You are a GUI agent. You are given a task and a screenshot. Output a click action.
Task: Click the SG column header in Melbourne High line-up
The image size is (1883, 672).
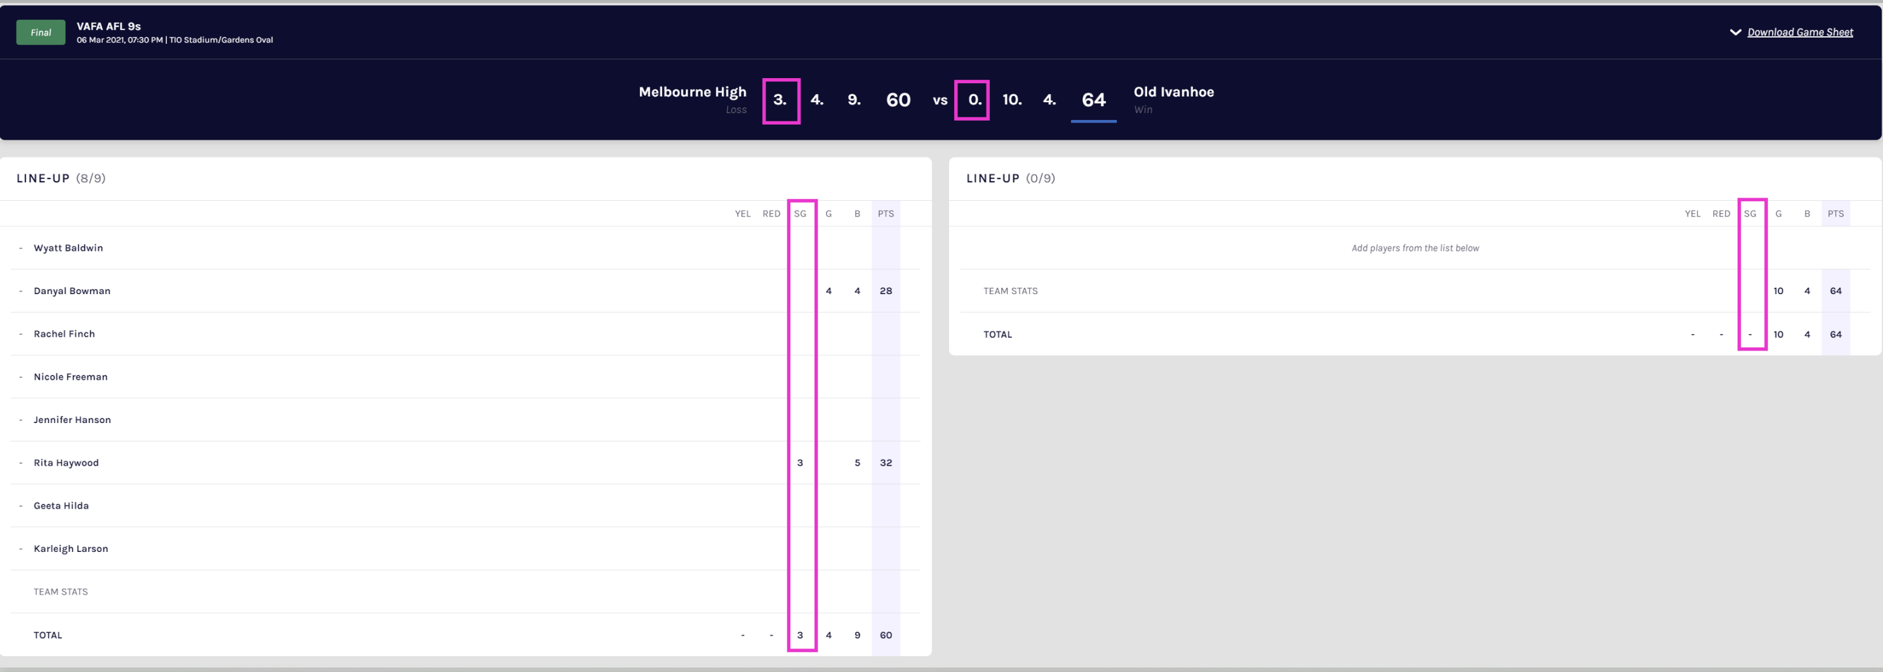click(x=800, y=213)
